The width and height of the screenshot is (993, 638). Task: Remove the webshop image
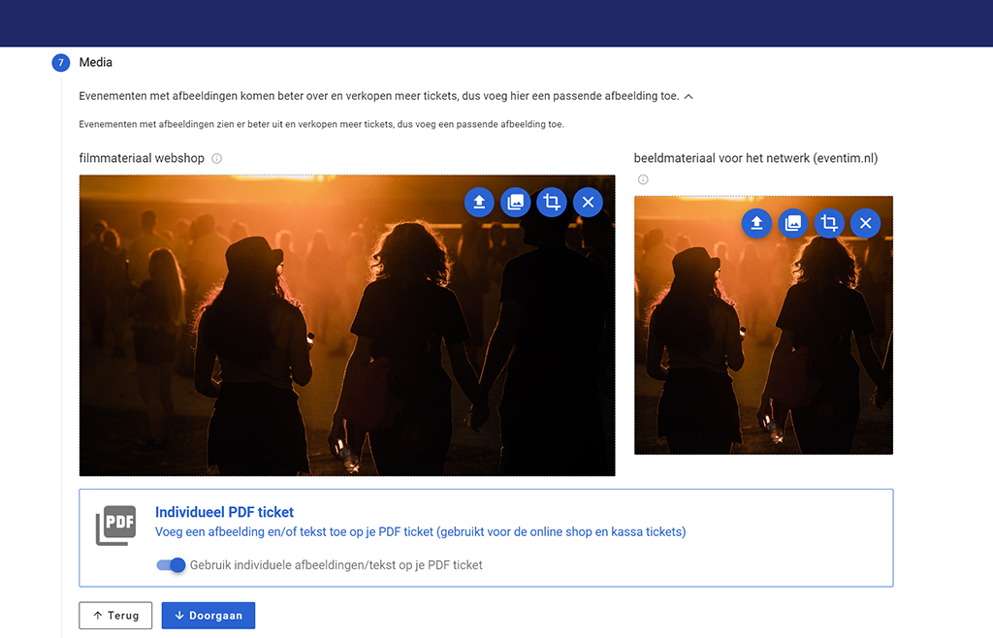[x=588, y=202]
